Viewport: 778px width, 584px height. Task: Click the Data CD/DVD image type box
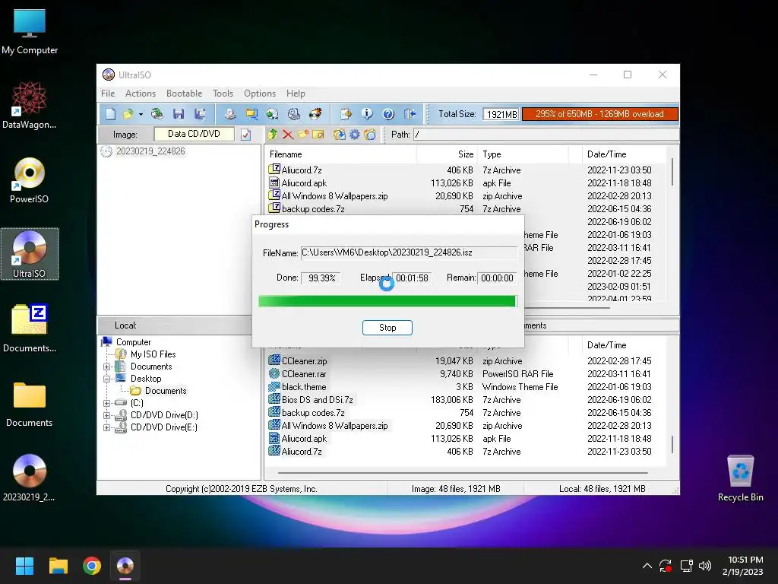tap(194, 134)
